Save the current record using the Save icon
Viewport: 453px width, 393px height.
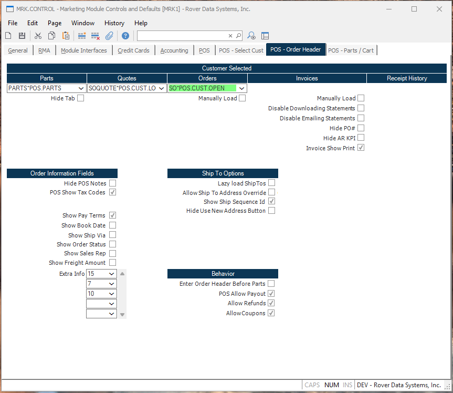point(21,35)
